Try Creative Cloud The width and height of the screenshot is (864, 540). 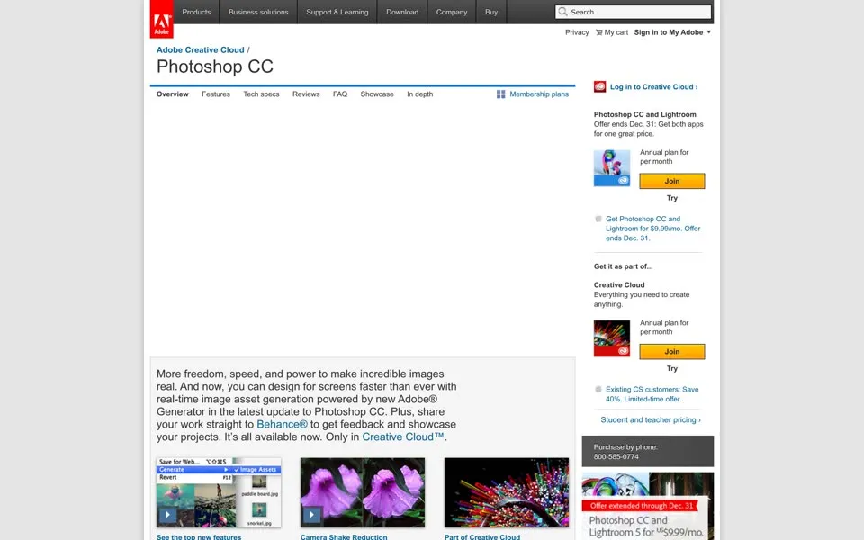[x=671, y=368]
